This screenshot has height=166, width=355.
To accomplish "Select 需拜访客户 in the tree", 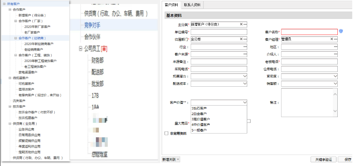I will [26, 89].
